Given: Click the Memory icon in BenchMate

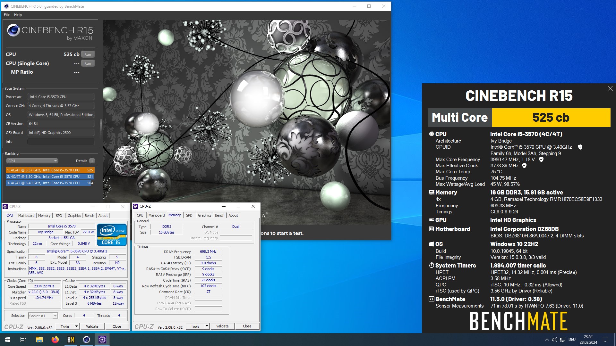Looking at the screenshot, I should 432,192.
